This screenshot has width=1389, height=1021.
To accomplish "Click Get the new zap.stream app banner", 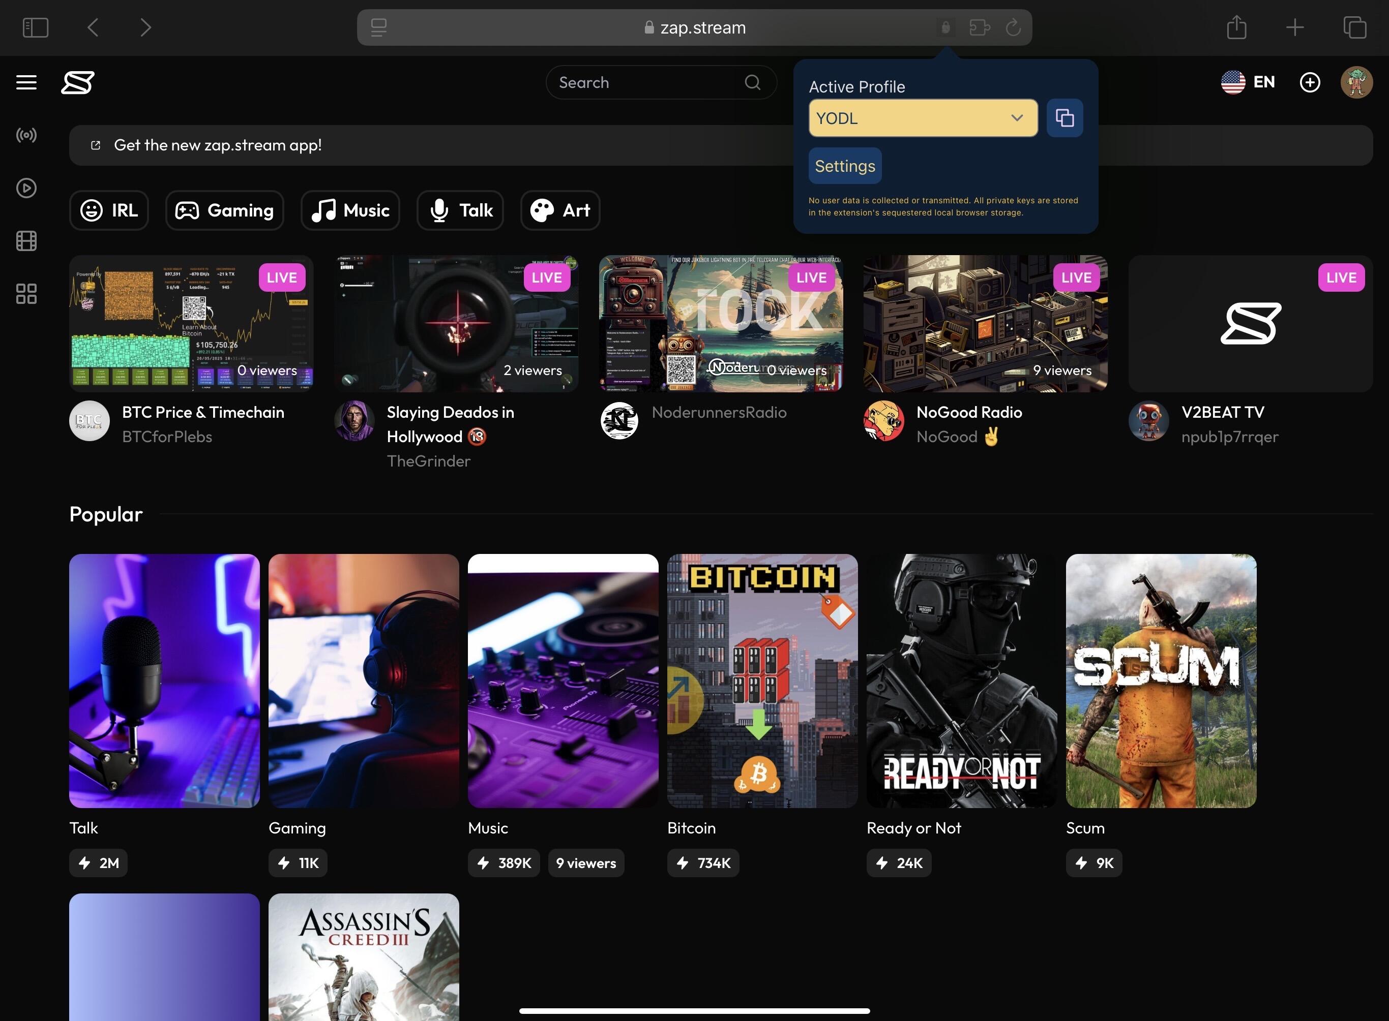I will point(721,145).
